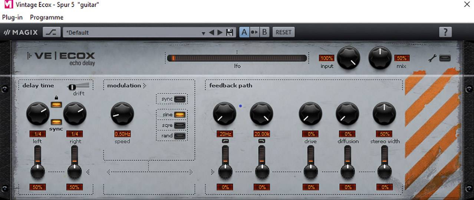
Task: Click the preset dropdown arrow
Action: pos(203,33)
